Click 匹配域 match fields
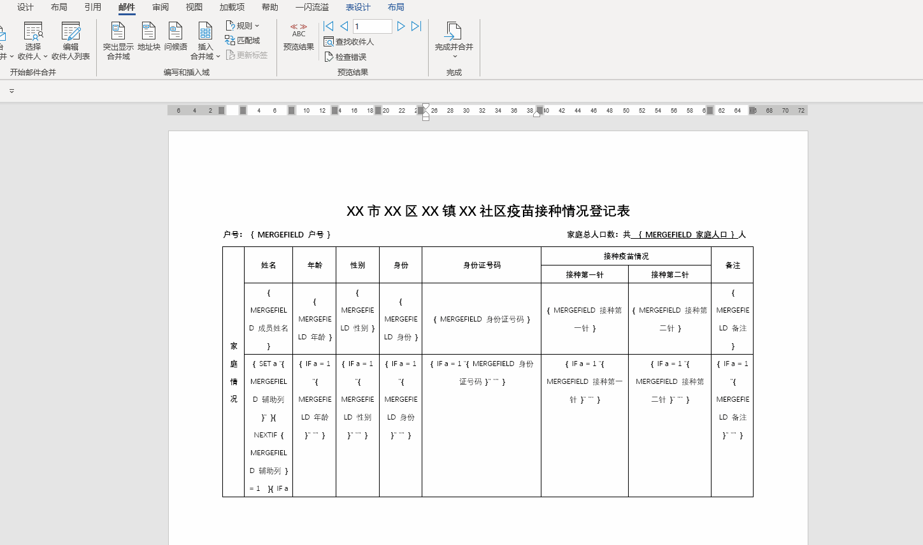The width and height of the screenshot is (923, 545). (242, 40)
